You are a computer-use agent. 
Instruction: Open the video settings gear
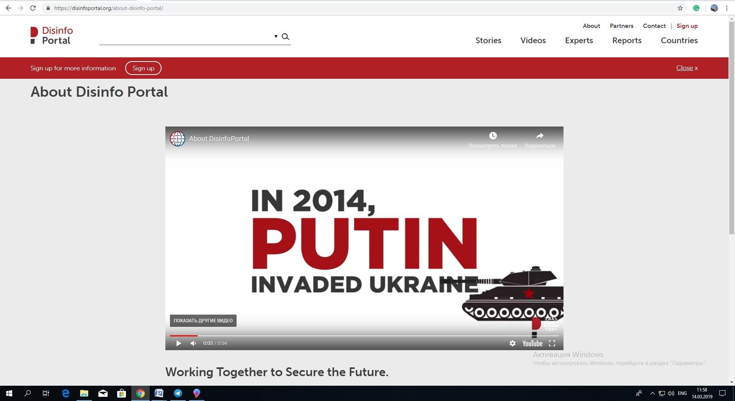click(512, 343)
